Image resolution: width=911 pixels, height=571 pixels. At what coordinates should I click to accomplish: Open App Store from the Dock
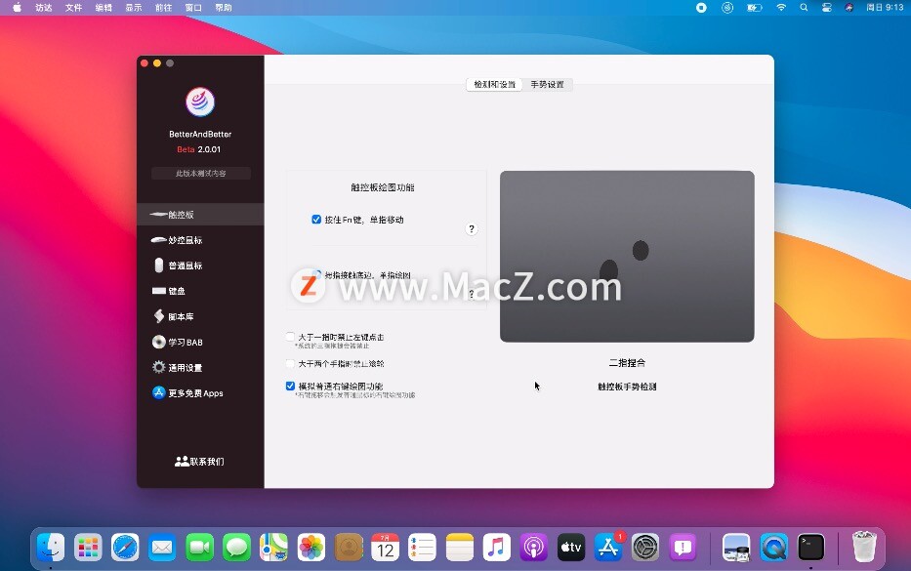point(608,548)
